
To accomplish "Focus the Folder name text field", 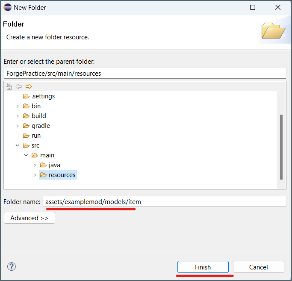I will click(164, 201).
